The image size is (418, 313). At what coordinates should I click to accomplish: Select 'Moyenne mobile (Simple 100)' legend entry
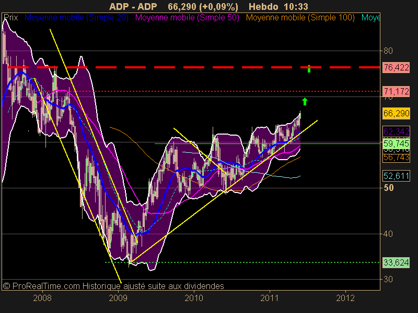point(300,18)
